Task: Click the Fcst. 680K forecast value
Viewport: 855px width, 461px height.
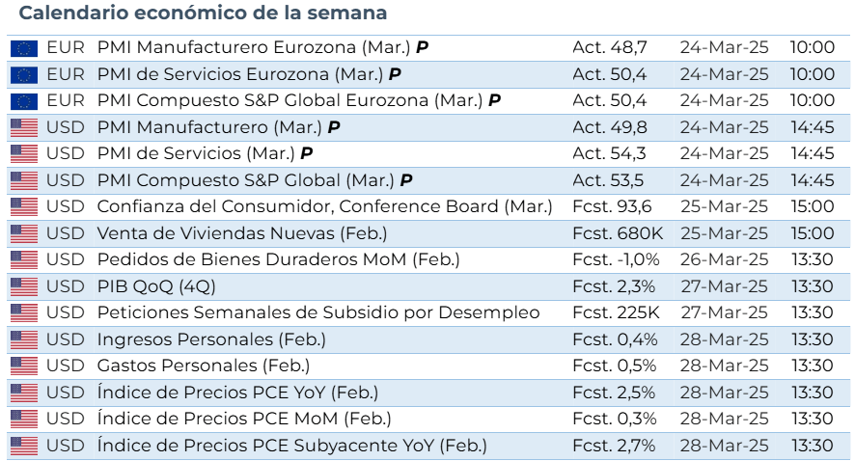Action: (x=617, y=233)
